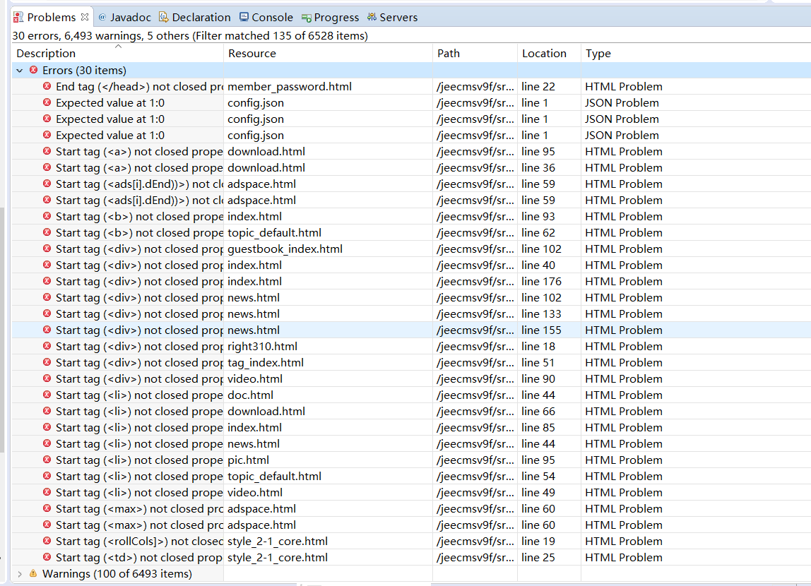Click the Progress tab icon
811x586 pixels.
click(306, 18)
